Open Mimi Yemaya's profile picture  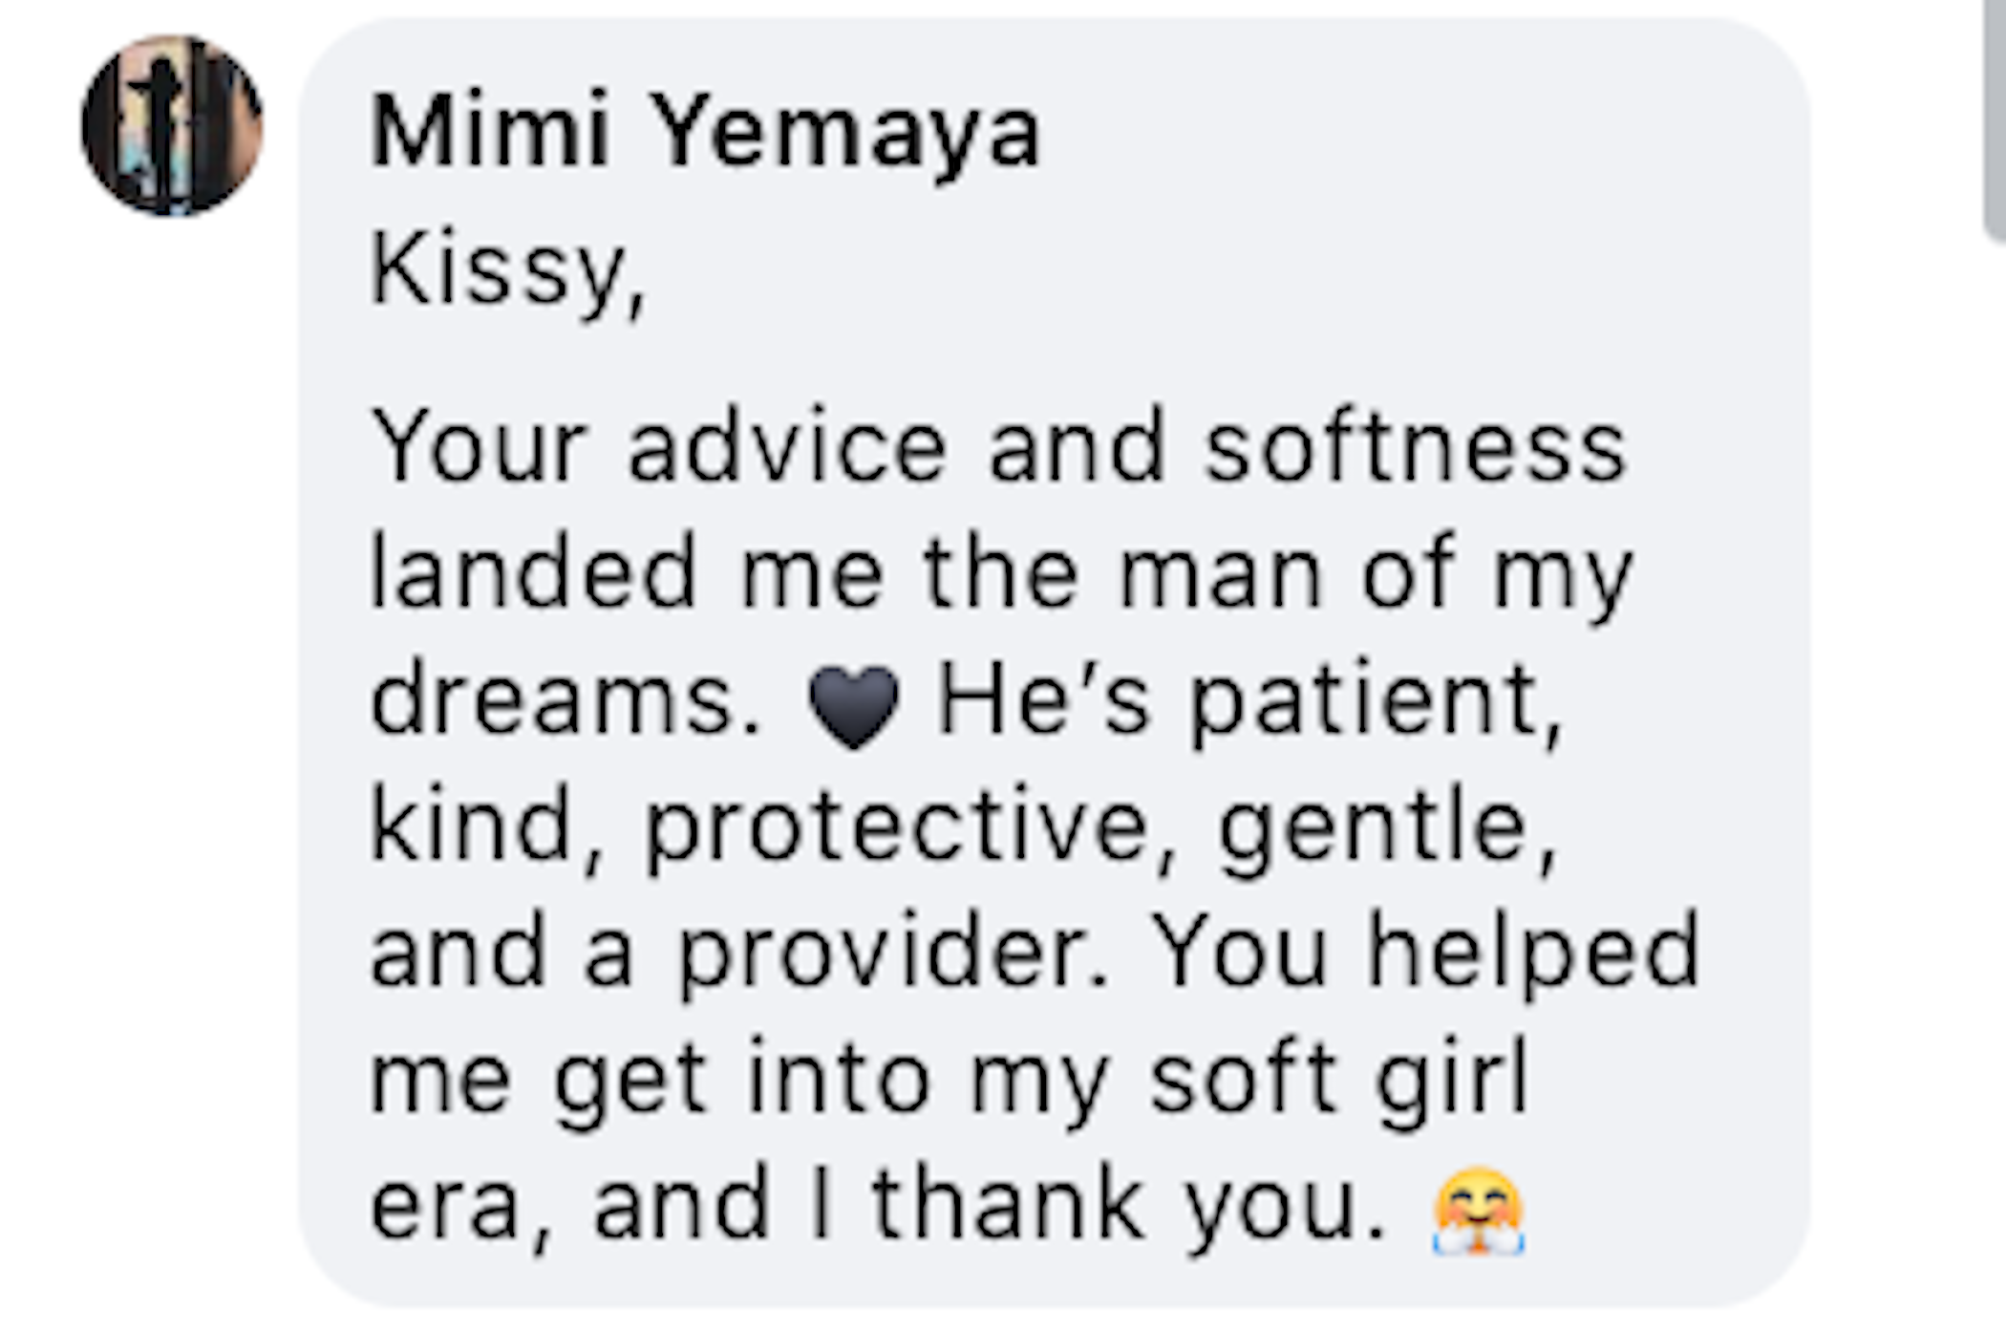point(172,125)
